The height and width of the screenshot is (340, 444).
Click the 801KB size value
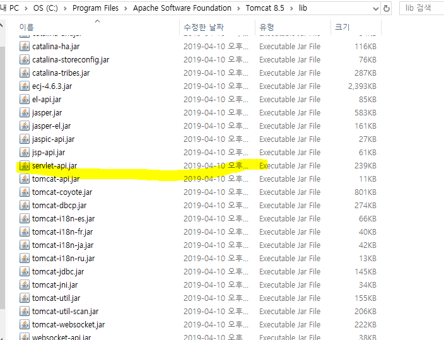pos(365,192)
